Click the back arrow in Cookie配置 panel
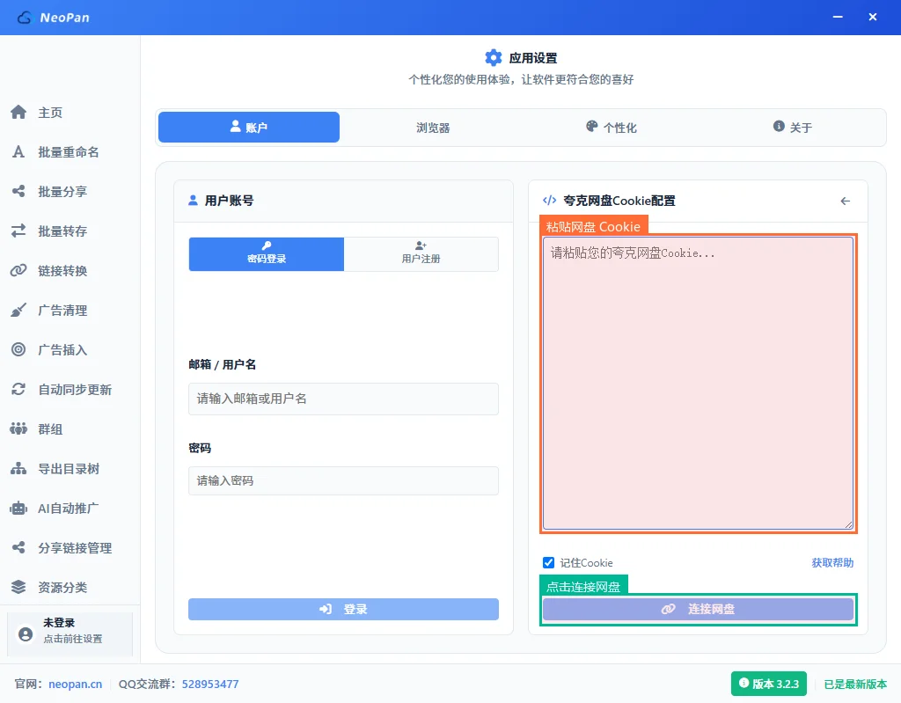The height and width of the screenshot is (703, 901). click(845, 201)
